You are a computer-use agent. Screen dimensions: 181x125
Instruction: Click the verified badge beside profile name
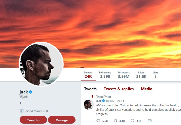(x=30, y=92)
